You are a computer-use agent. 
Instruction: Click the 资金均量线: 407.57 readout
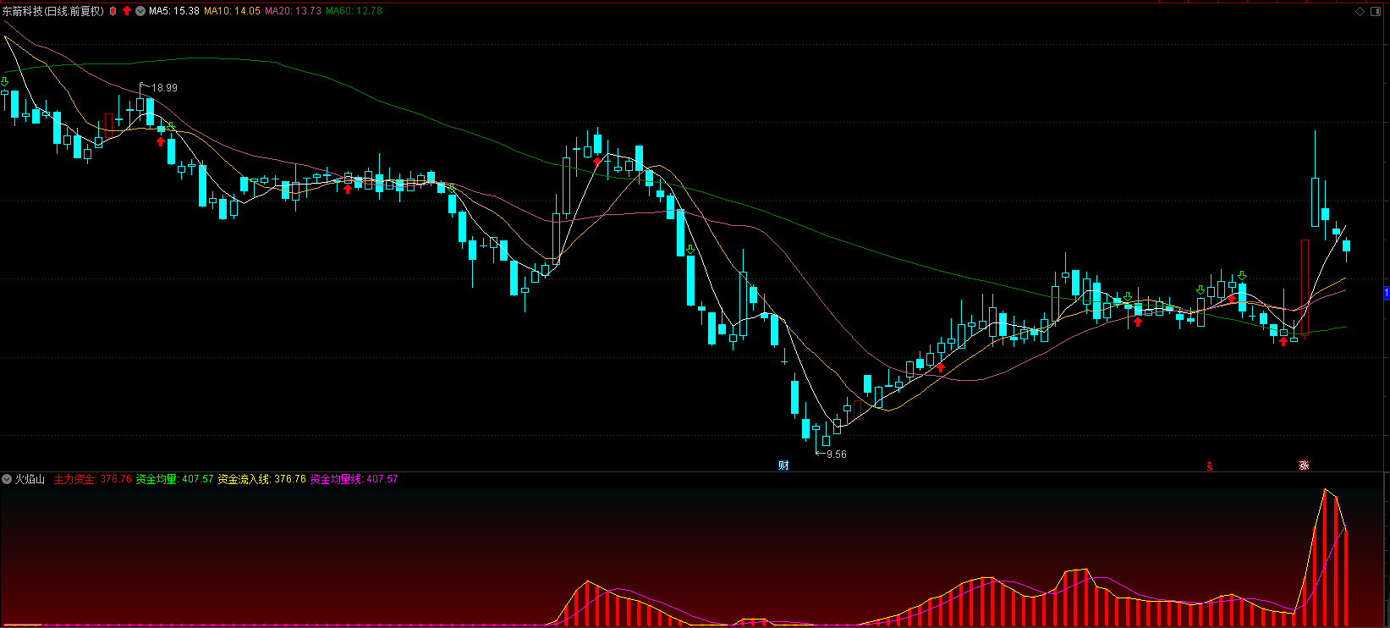point(354,479)
